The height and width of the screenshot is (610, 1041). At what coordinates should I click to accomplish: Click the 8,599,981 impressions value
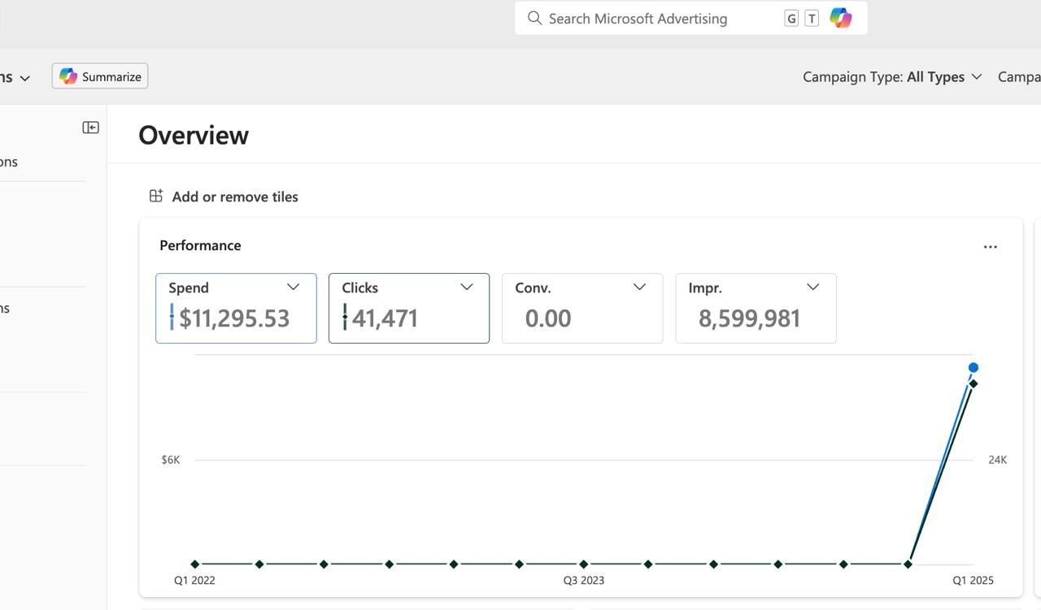pyautogui.click(x=750, y=318)
